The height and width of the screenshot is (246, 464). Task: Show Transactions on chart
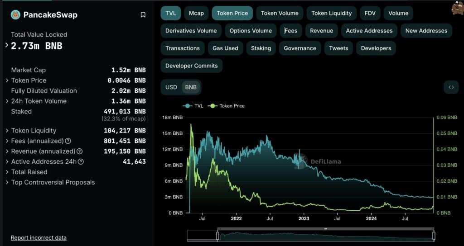point(183,48)
